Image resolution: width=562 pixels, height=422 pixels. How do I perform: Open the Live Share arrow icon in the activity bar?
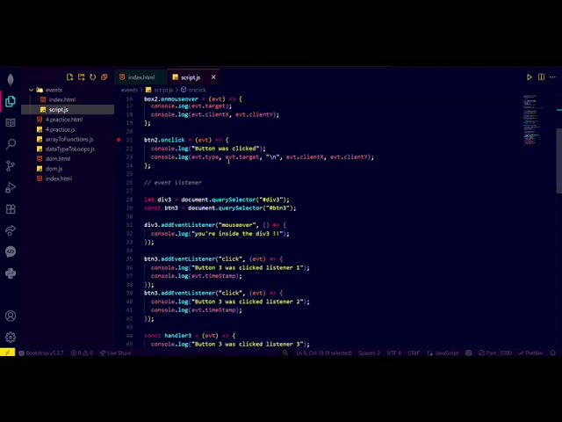11,230
